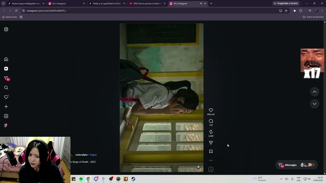Click the Pregúntale a Gemini button
The height and width of the screenshot is (183, 326).
point(286,4)
